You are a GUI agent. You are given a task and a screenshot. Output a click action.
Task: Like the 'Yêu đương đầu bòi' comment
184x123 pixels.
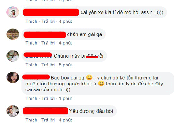coord(32,120)
